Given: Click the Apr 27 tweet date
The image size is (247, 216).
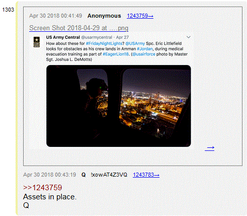Looking at the screenshot, I should click(x=122, y=37).
